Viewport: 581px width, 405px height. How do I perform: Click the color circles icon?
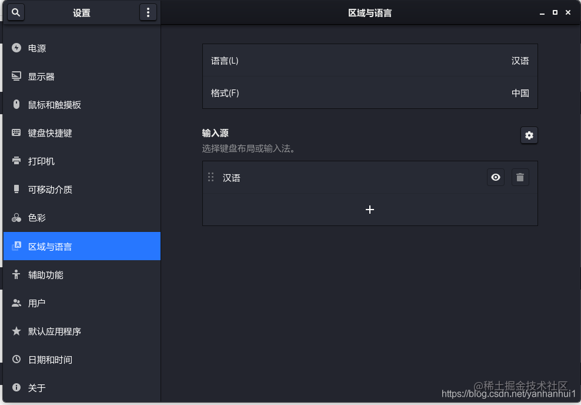tap(16, 217)
